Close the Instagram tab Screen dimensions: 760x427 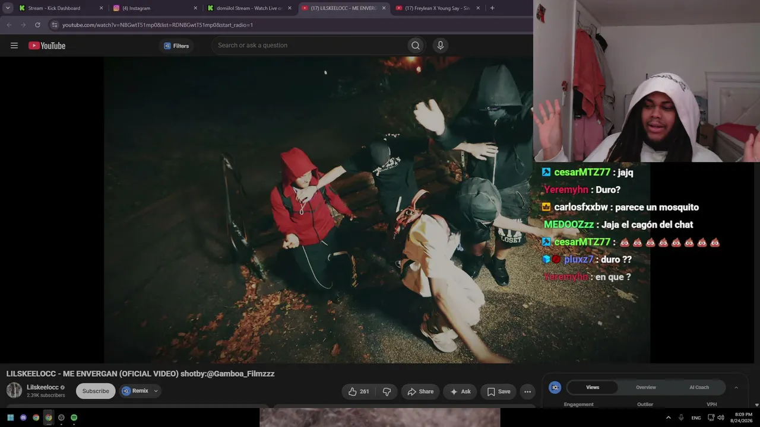[x=195, y=8]
